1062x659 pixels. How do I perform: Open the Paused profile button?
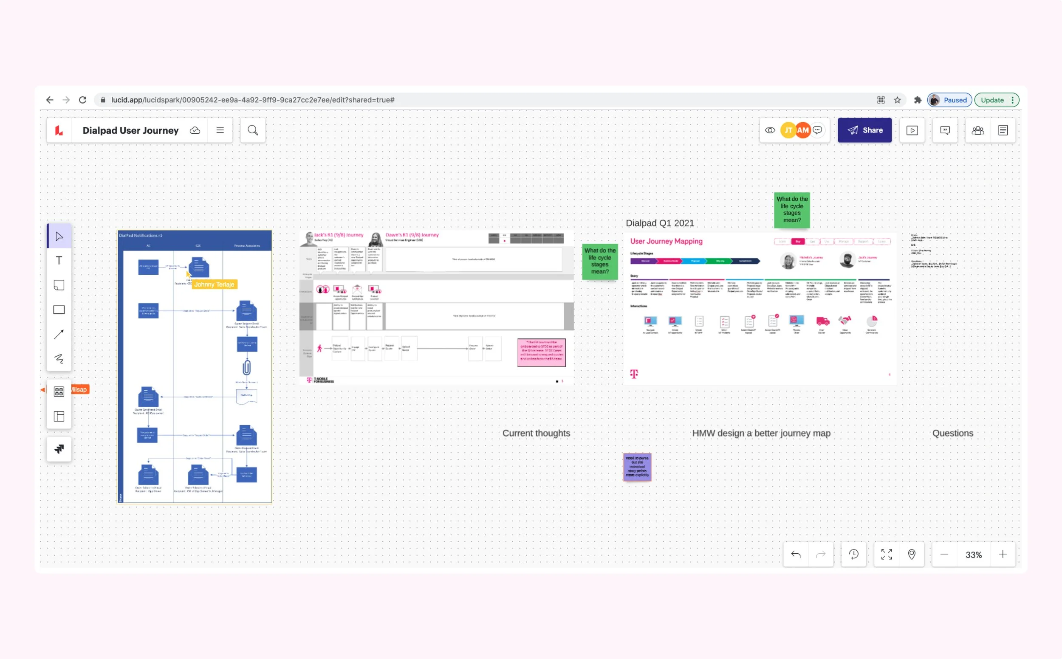coord(949,100)
